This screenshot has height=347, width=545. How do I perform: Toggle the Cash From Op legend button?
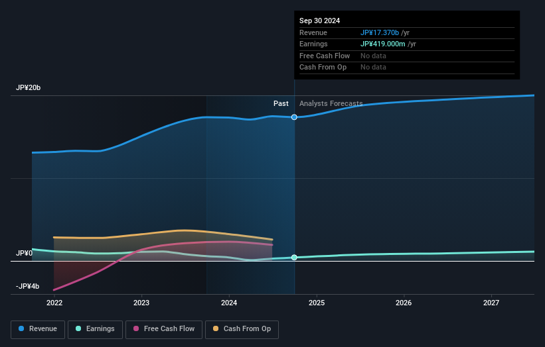pos(242,329)
